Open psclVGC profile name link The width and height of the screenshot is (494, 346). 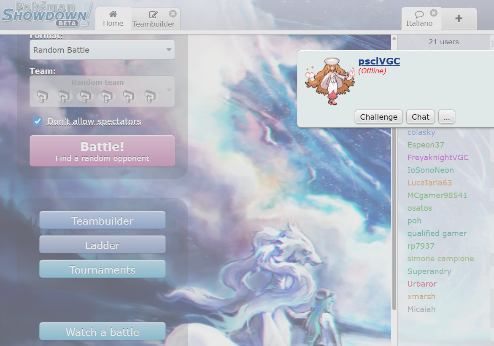(379, 61)
